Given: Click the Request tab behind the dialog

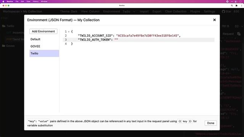Looking at the screenshot, I should pos(228,34).
